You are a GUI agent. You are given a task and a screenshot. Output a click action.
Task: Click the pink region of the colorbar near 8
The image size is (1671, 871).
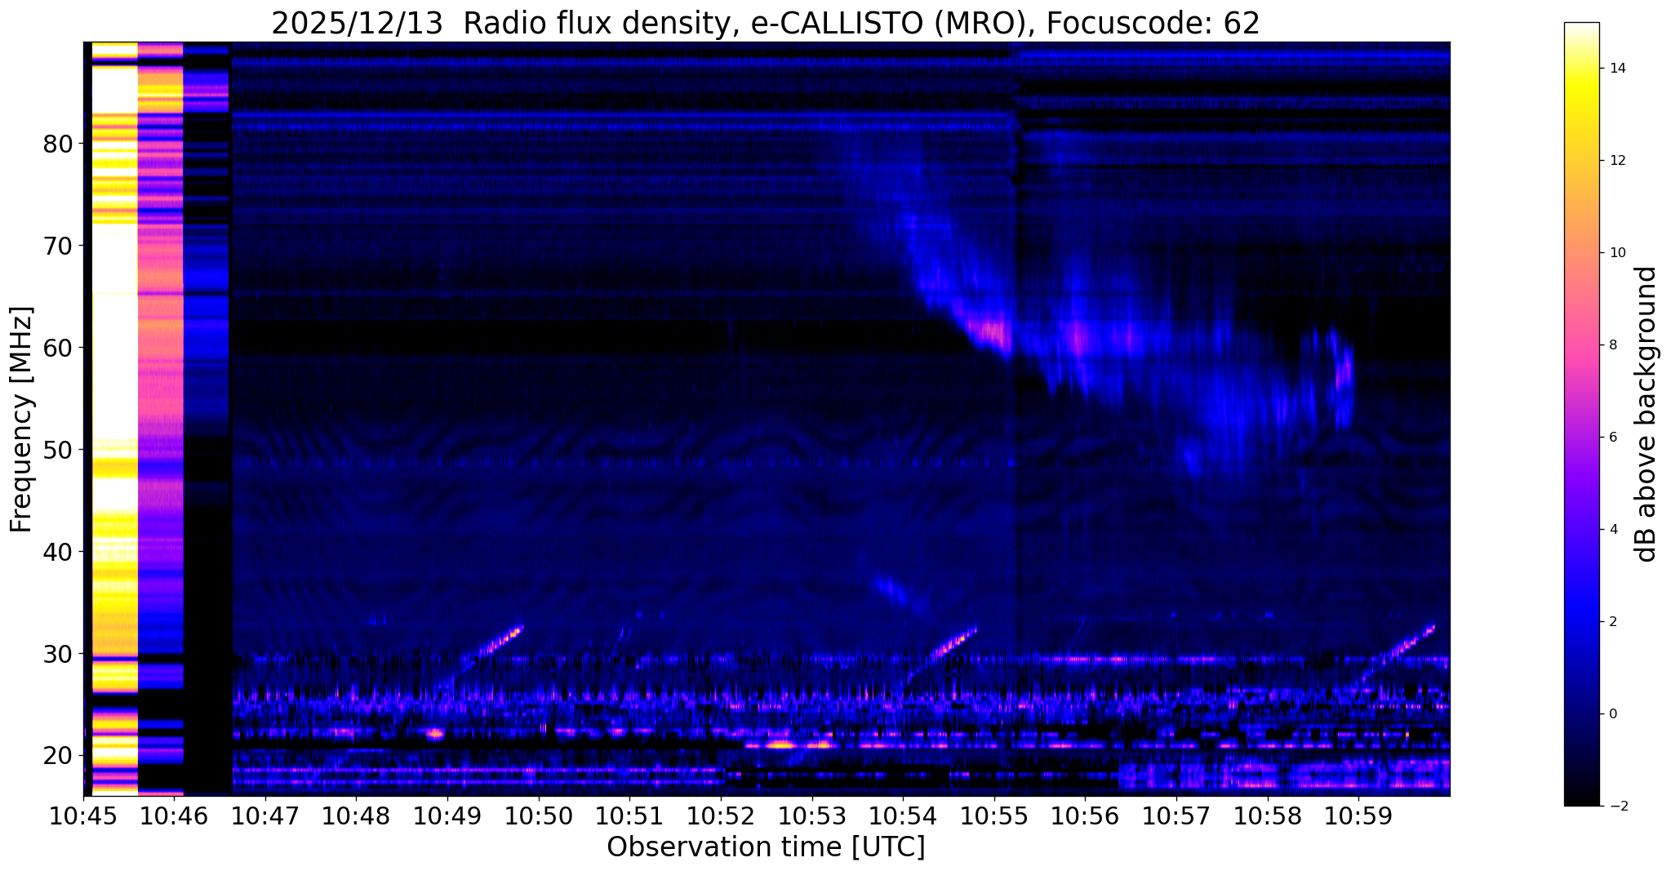point(1581,345)
